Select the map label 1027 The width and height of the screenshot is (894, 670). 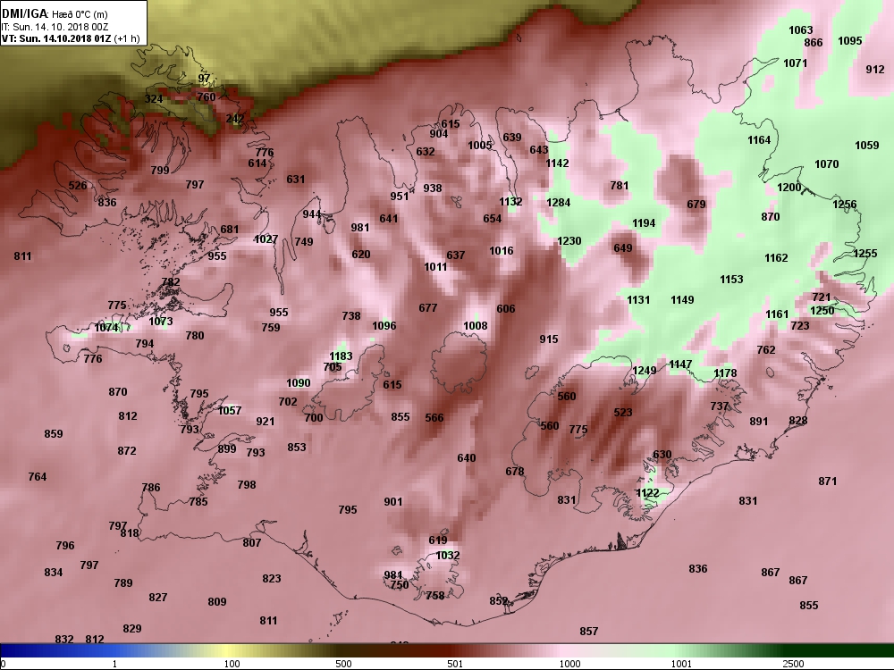pyautogui.click(x=266, y=239)
